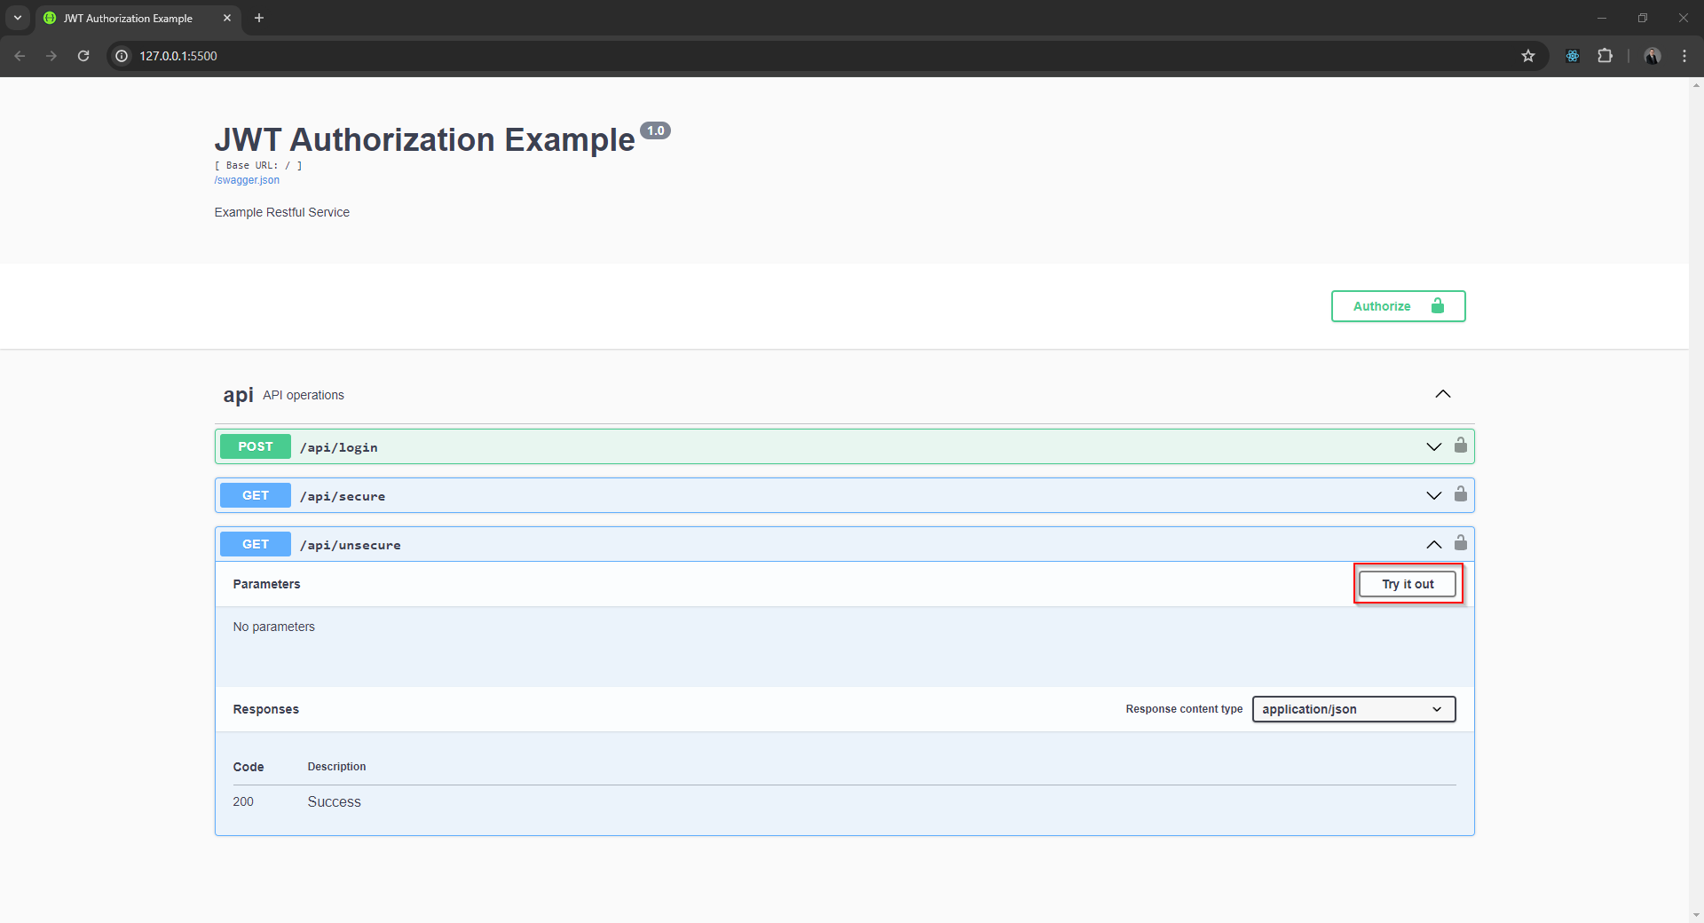Bookmark this page with the star icon

pyautogui.click(x=1528, y=56)
